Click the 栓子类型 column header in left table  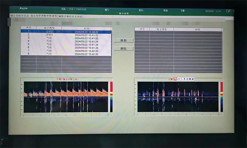[x=49, y=28]
